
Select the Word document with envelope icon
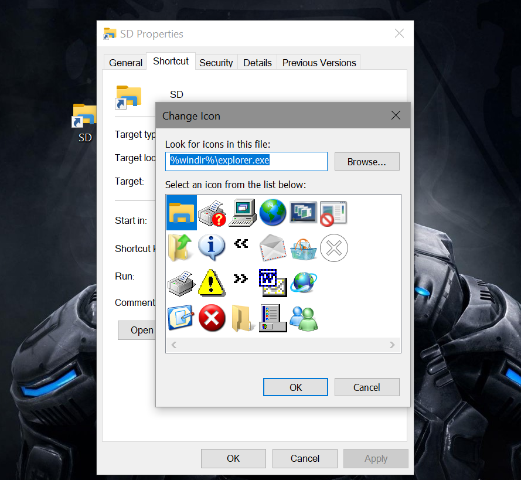pyautogui.click(x=273, y=283)
